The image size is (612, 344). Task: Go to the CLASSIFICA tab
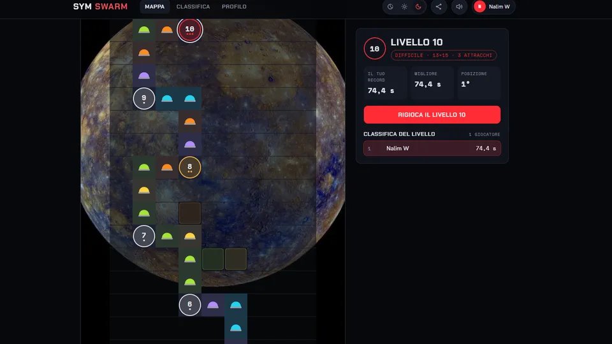coord(193,6)
